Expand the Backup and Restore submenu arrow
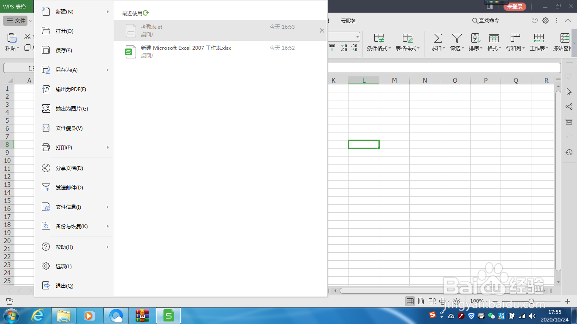577x324 pixels. (108, 227)
